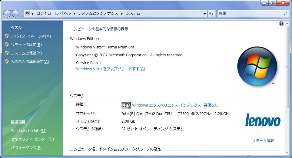Click the Lenovo logo image
The width and height of the screenshot is (292, 158).
coord(263,120)
